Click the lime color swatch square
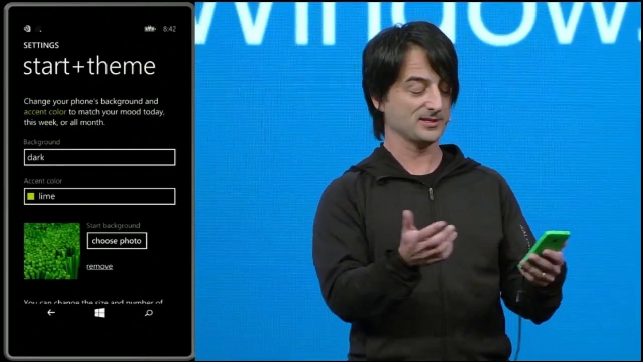The image size is (643, 362). [x=31, y=196]
